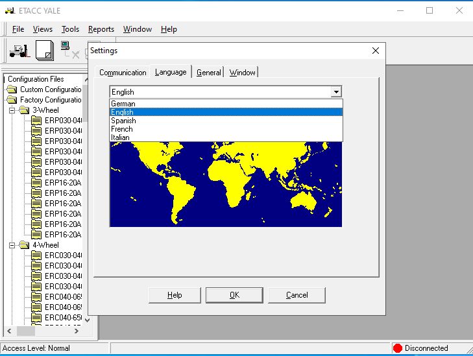Click the 4-Wheel folder icon
The image size is (473, 356).
(24, 244)
